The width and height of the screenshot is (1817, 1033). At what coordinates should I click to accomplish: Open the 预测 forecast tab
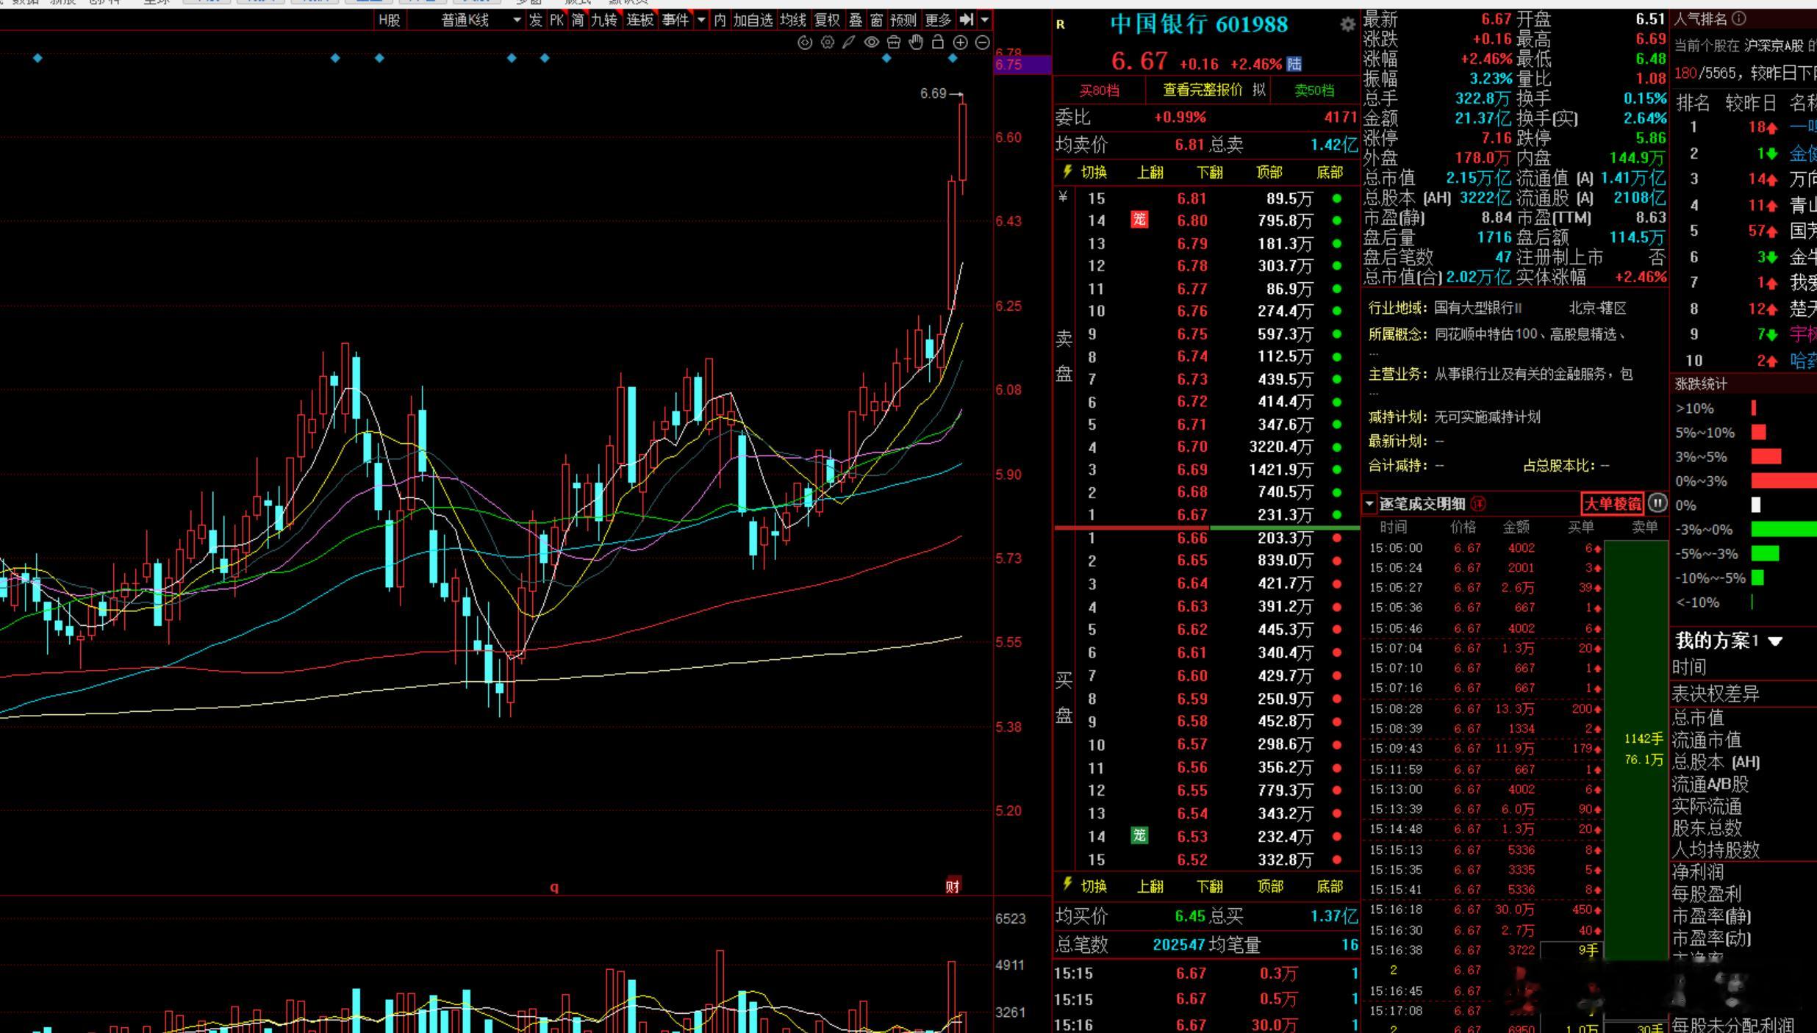[x=903, y=20]
